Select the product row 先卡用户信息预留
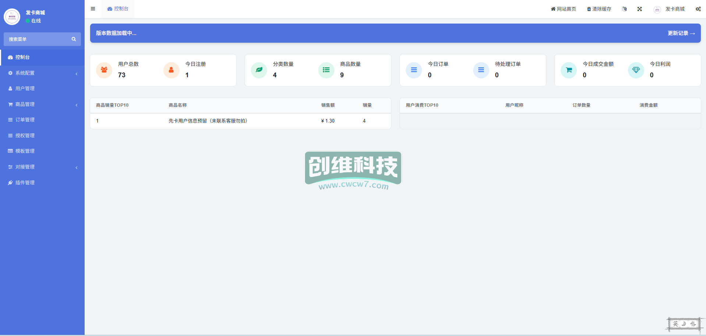 [241, 121]
